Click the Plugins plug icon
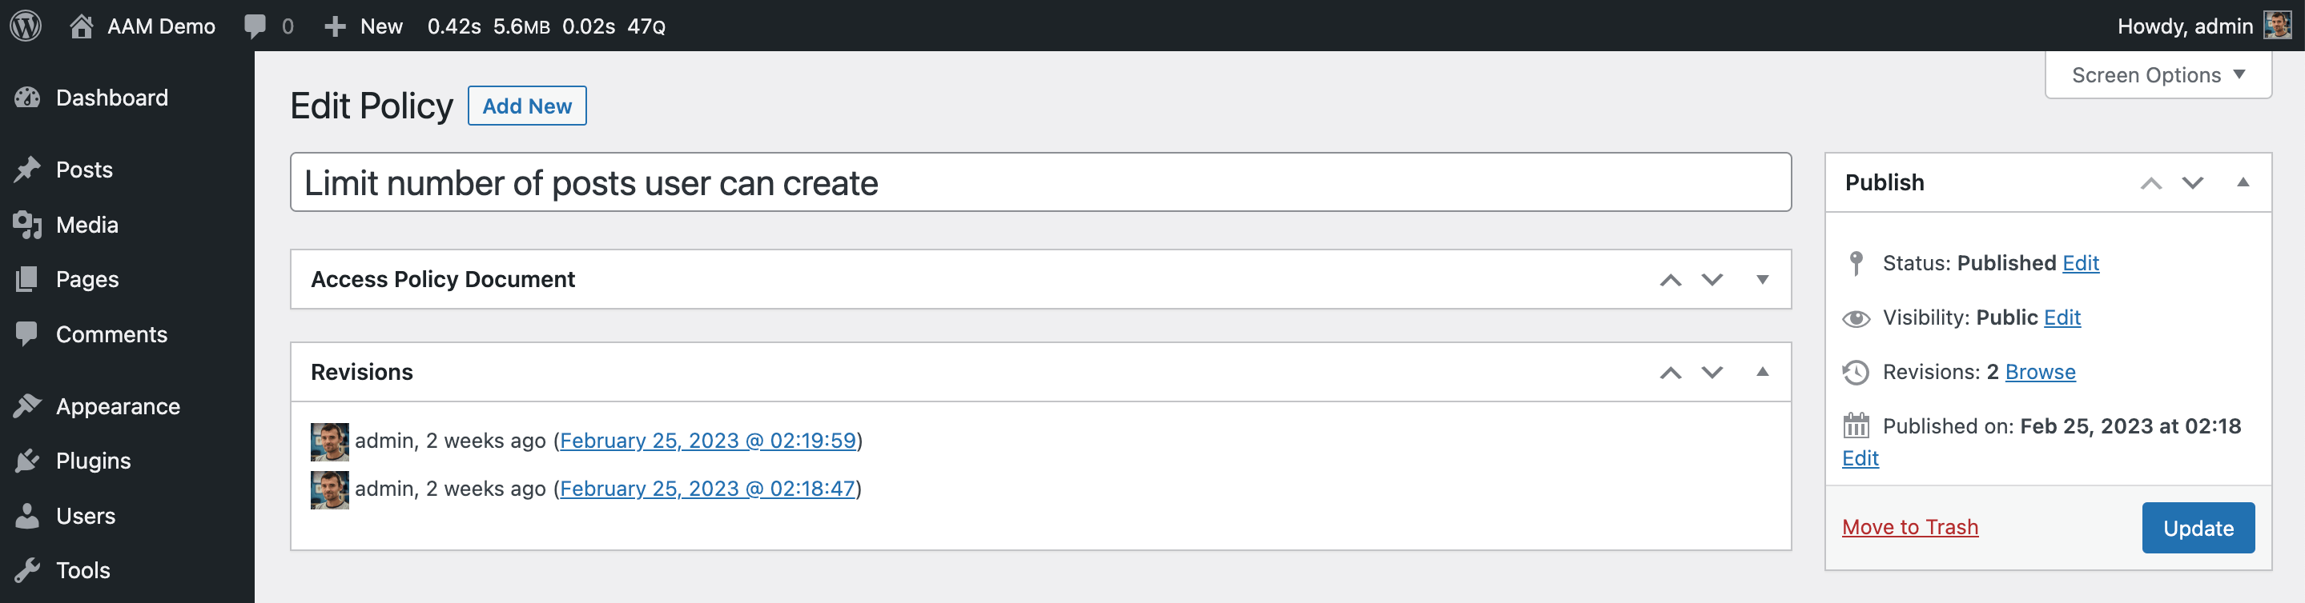 coord(28,461)
